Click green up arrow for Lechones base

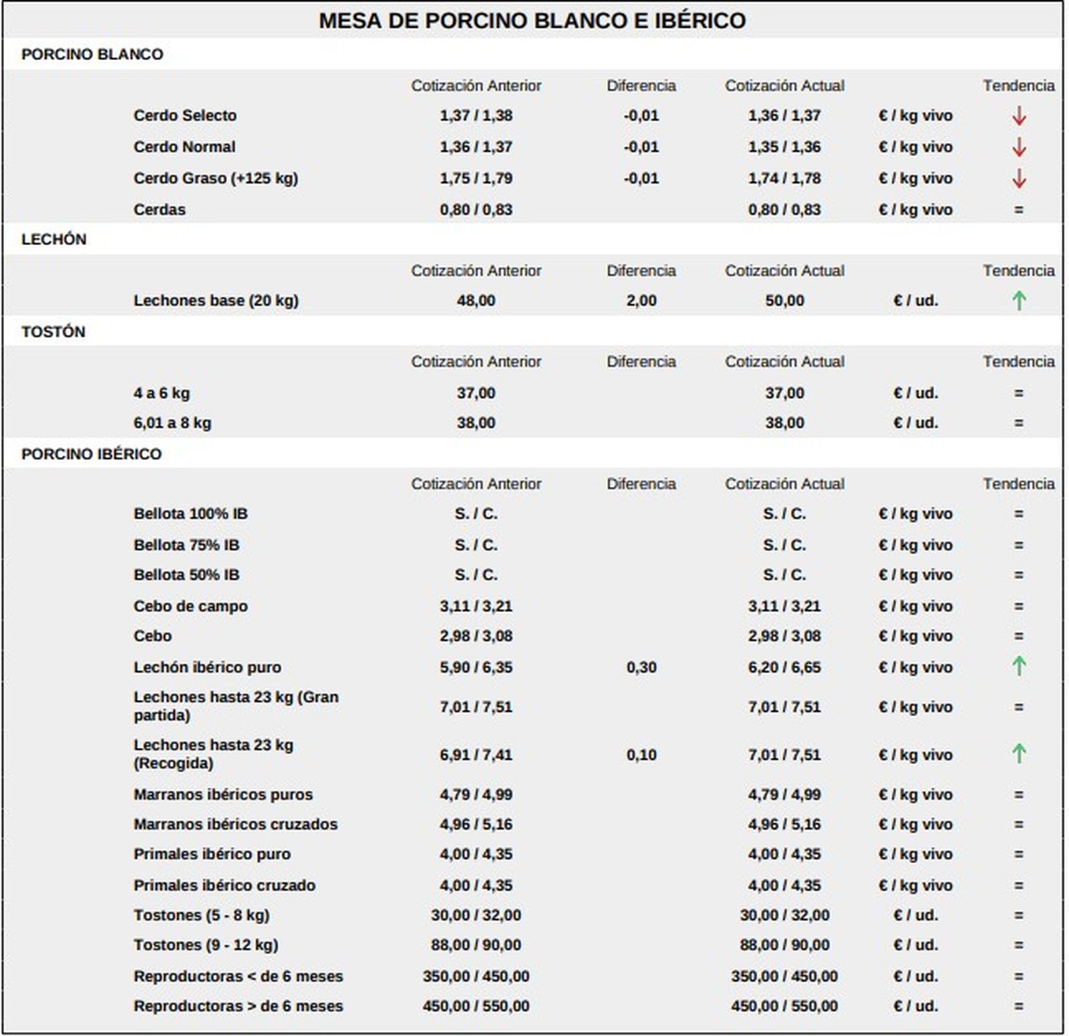click(x=1018, y=301)
